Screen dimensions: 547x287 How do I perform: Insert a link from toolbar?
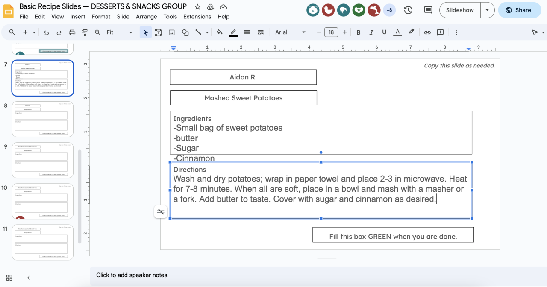tap(427, 32)
